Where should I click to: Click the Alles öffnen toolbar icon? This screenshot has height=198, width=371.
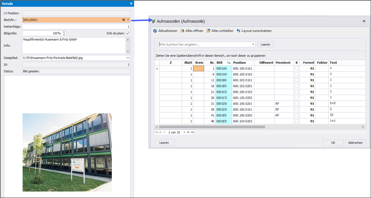182,31
